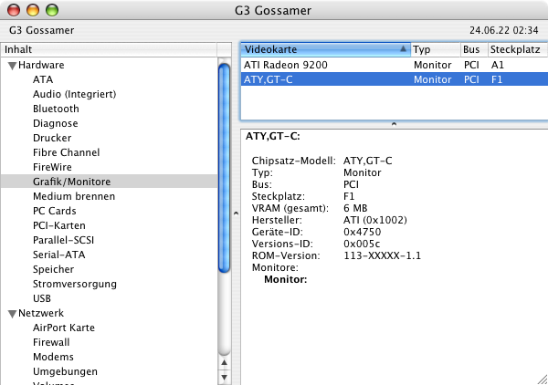Open Drucker section
548x385 pixels.
[52, 138]
